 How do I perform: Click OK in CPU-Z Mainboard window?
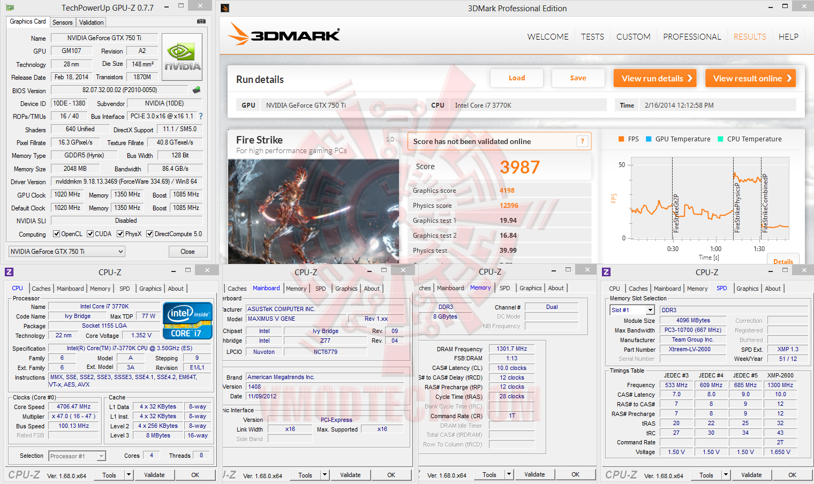tap(391, 475)
